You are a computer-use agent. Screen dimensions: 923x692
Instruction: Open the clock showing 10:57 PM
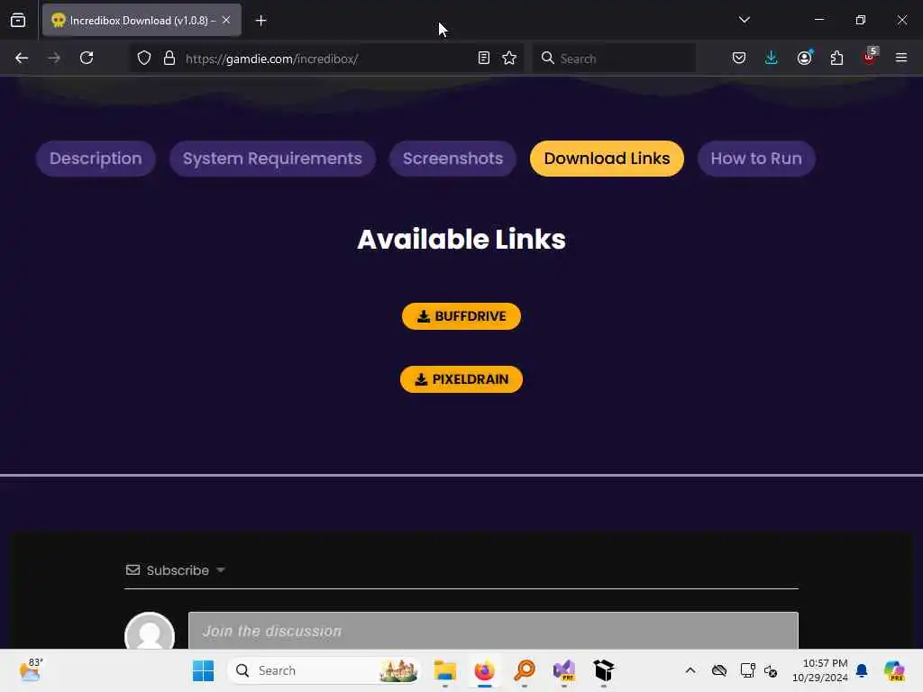pyautogui.click(x=819, y=670)
